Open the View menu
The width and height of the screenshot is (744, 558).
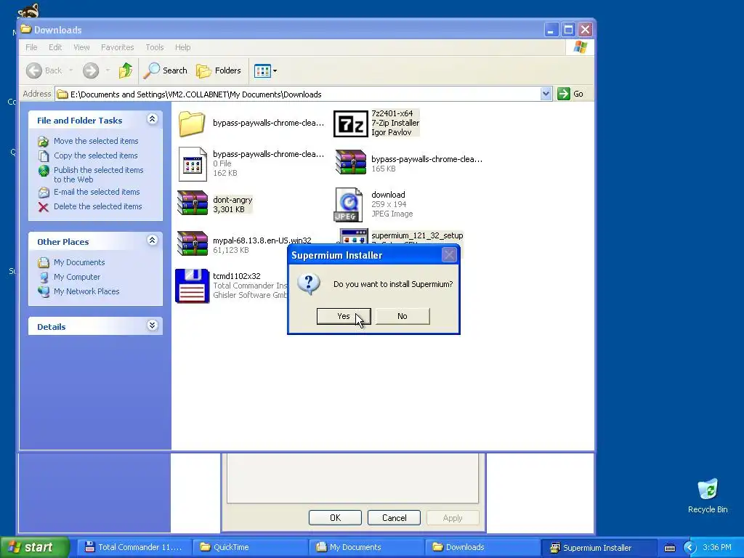[x=81, y=47]
